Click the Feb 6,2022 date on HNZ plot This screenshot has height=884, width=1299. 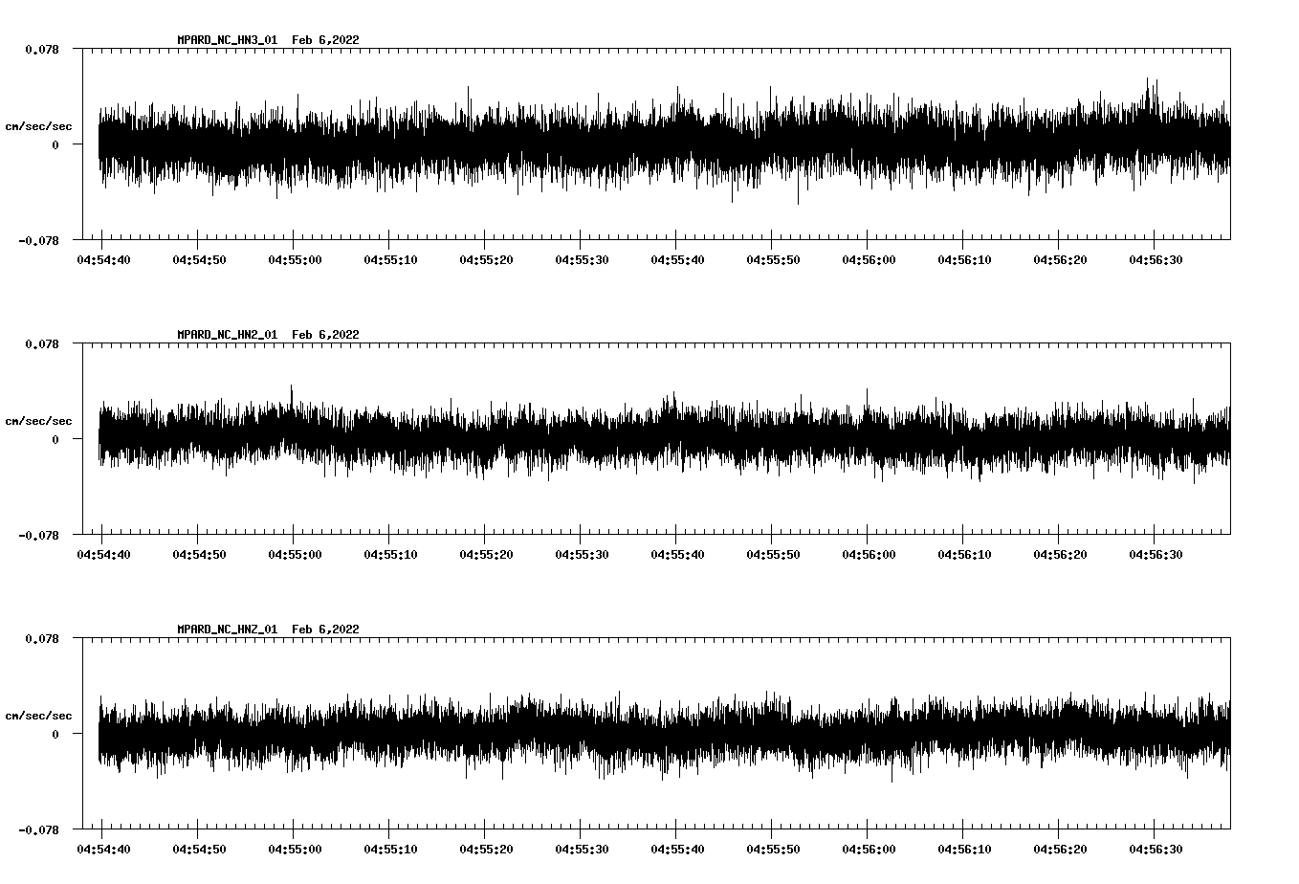coord(325,630)
